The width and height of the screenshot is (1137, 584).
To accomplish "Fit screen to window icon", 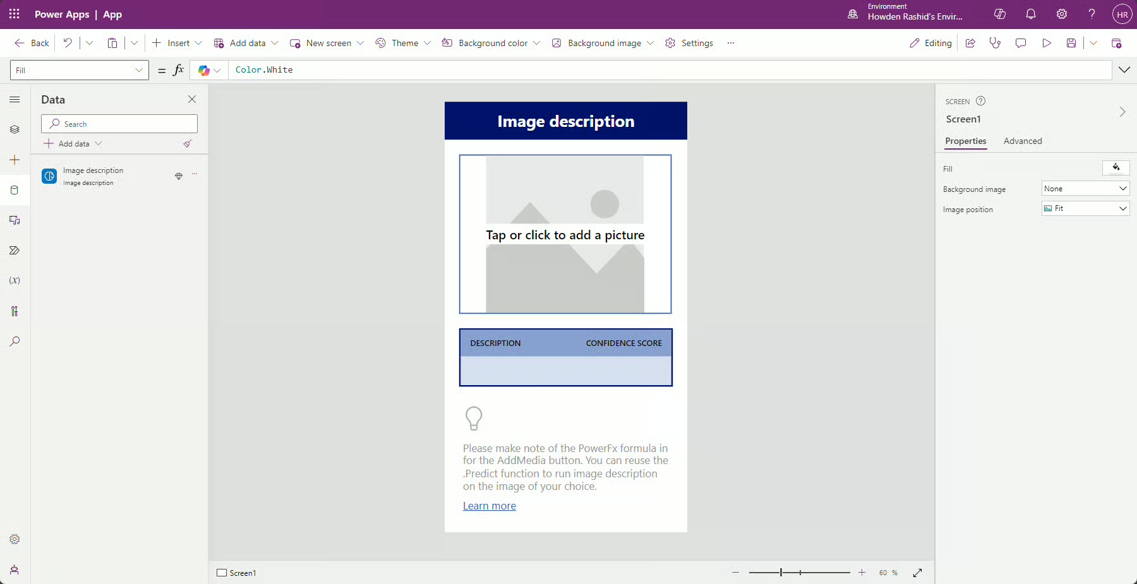I will pyautogui.click(x=918, y=573).
